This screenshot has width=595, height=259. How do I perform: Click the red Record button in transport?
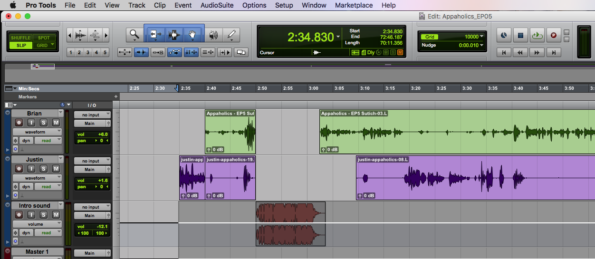[553, 35]
